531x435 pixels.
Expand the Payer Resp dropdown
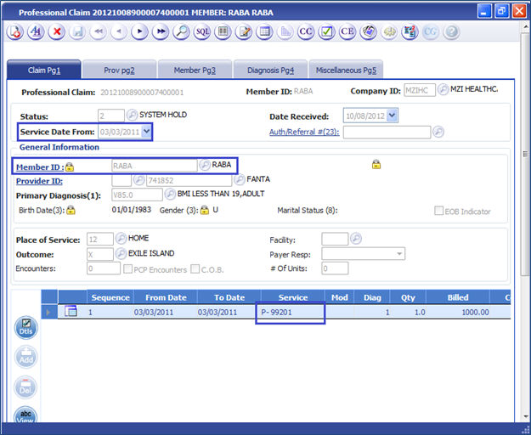click(x=399, y=253)
